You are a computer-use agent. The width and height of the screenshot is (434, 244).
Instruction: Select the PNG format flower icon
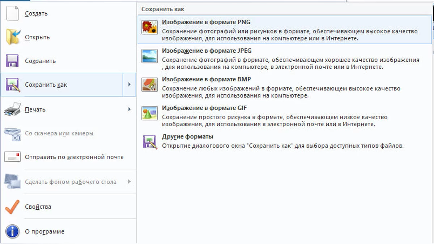click(x=149, y=27)
